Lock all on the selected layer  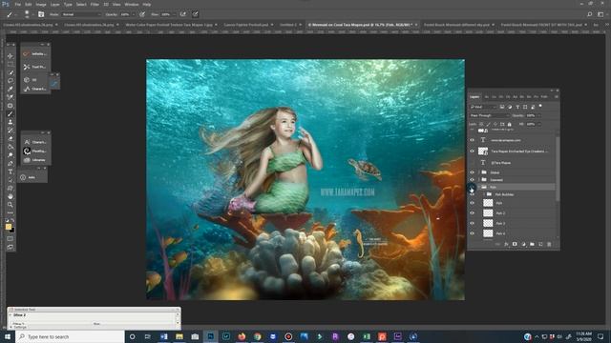pyautogui.click(x=509, y=124)
